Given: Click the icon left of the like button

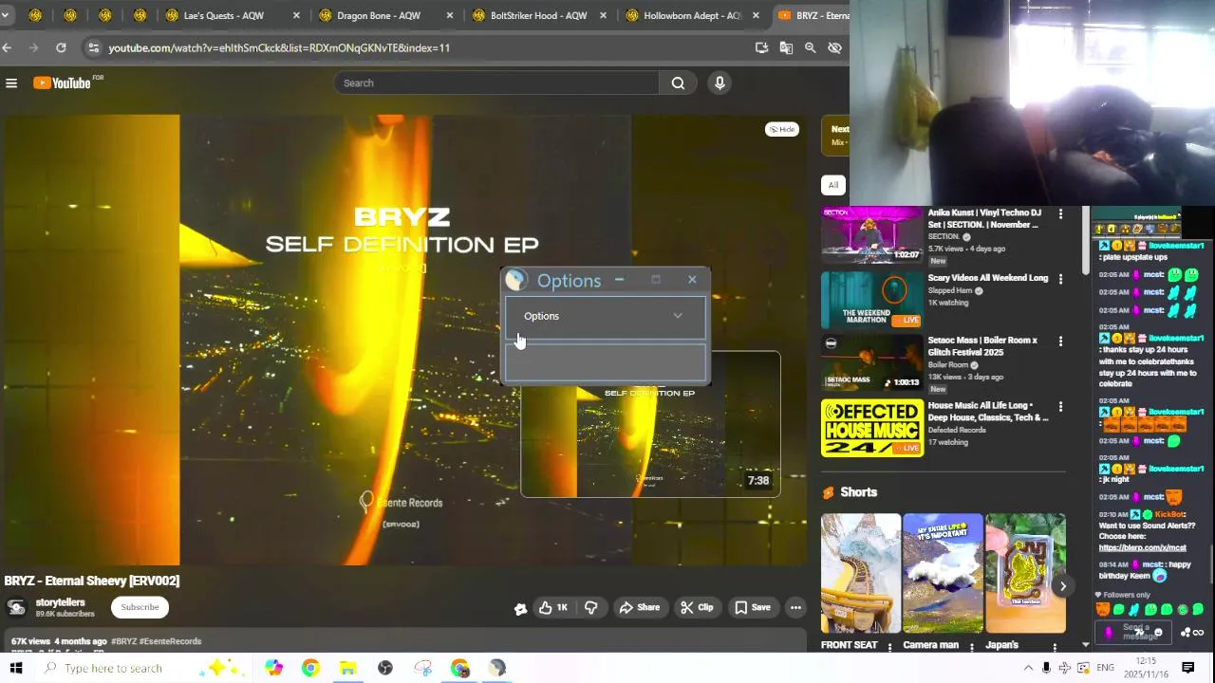Looking at the screenshot, I should coord(520,608).
